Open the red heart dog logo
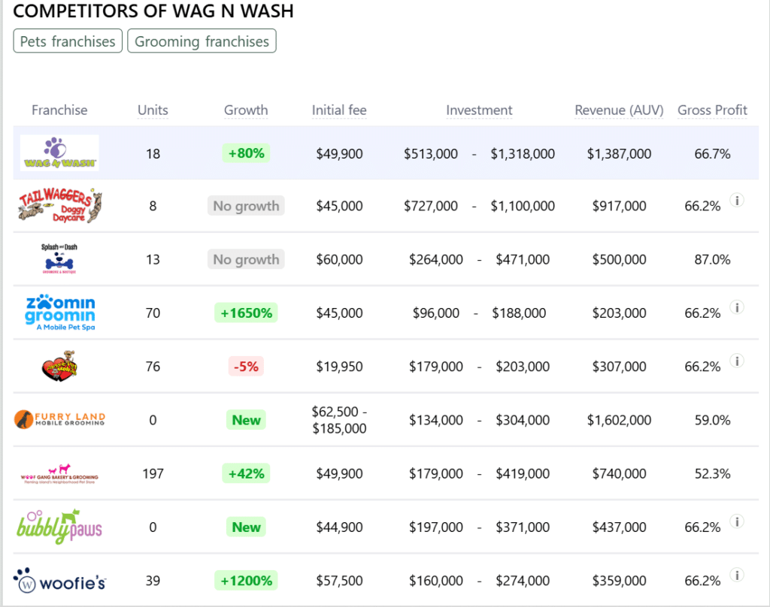This screenshot has width=770, height=607. tap(59, 366)
